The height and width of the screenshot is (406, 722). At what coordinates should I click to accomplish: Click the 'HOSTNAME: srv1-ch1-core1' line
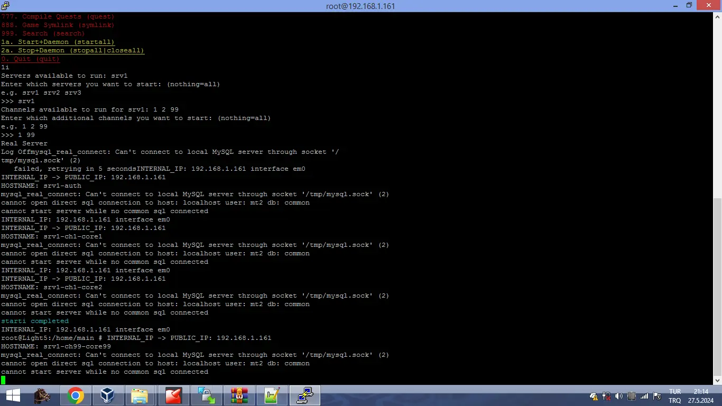[x=51, y=236]
